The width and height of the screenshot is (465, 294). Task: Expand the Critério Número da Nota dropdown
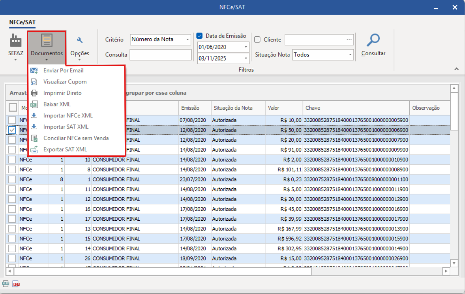tap(188, 39)
